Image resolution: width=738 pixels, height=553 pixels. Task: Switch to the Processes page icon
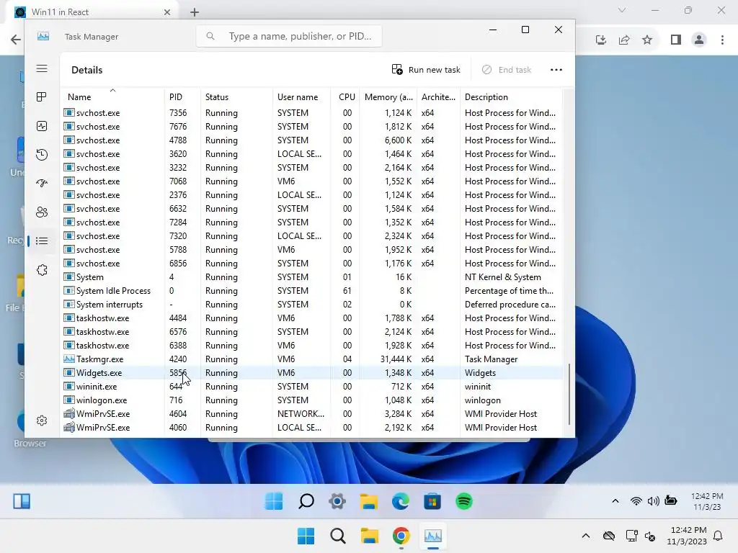pos(42,97)
